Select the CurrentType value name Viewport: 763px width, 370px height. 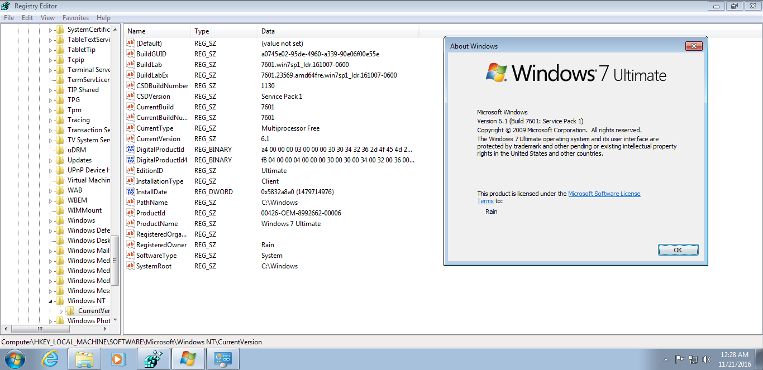pos(155,128)
